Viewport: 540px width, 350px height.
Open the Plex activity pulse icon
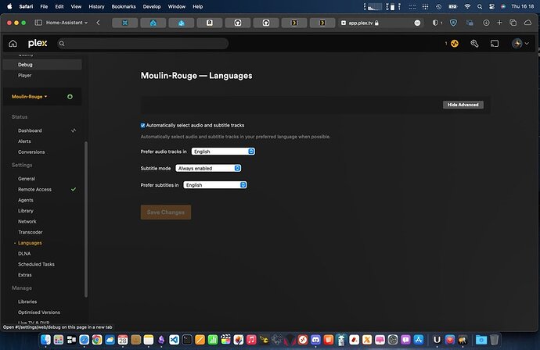pyautogui.click(x=455, y=43)
